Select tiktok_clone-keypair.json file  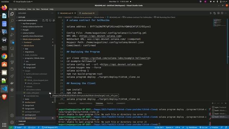[38, 80]
